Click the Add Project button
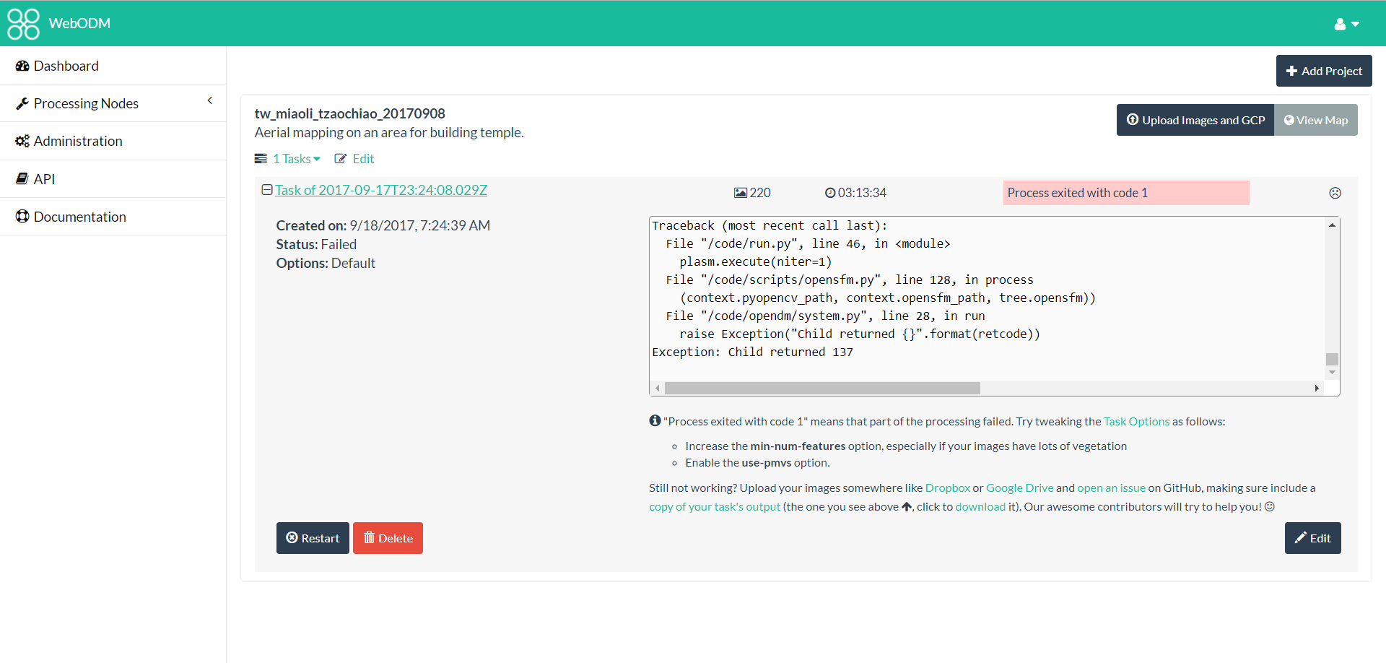Image resolution: width=1386 pixels, height=663 pixels. tap(1324, 71)
